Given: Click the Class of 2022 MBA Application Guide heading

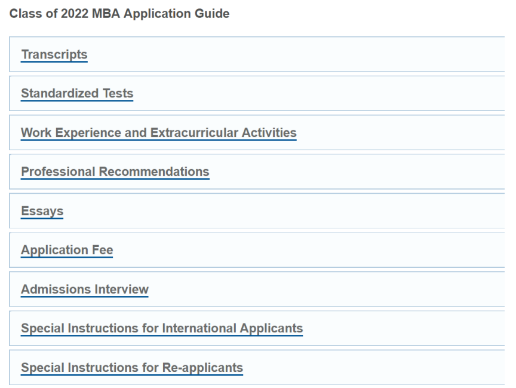Looking at the screenshot, I should [119, 13].
